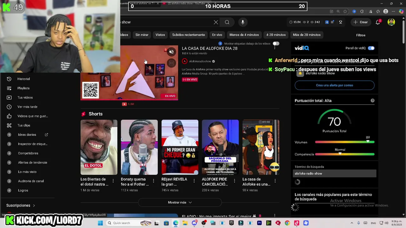The height and width of the screenshot is (228, 406).
Task: Open Edge Copilot icon
Action: [x=401, y=11]
